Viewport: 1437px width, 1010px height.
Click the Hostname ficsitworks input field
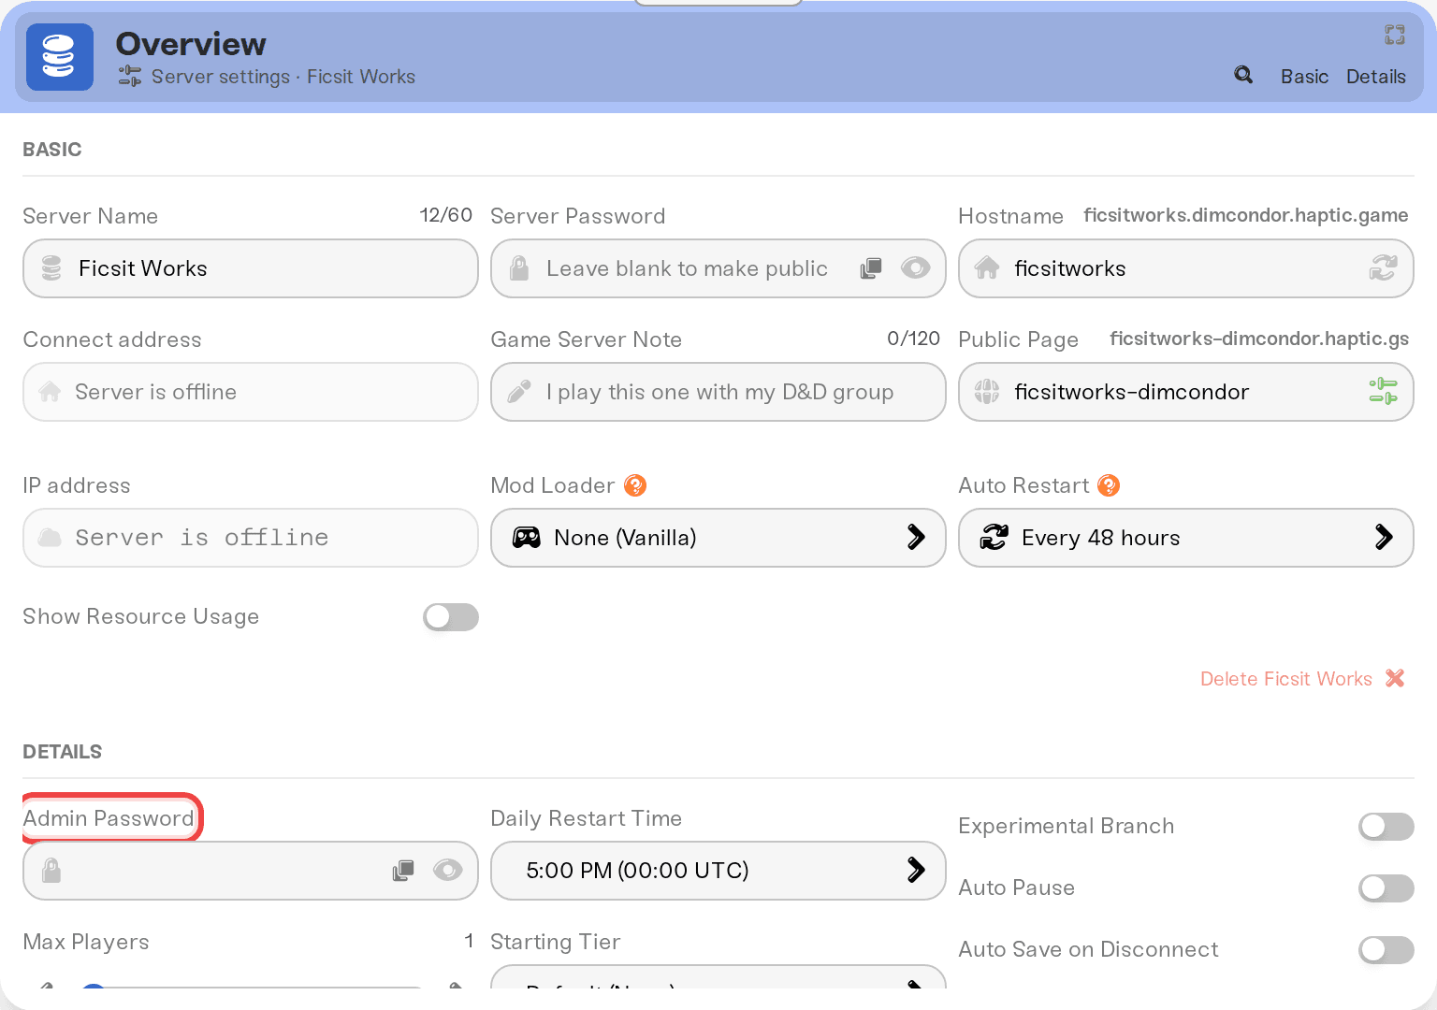point(1186,268)
